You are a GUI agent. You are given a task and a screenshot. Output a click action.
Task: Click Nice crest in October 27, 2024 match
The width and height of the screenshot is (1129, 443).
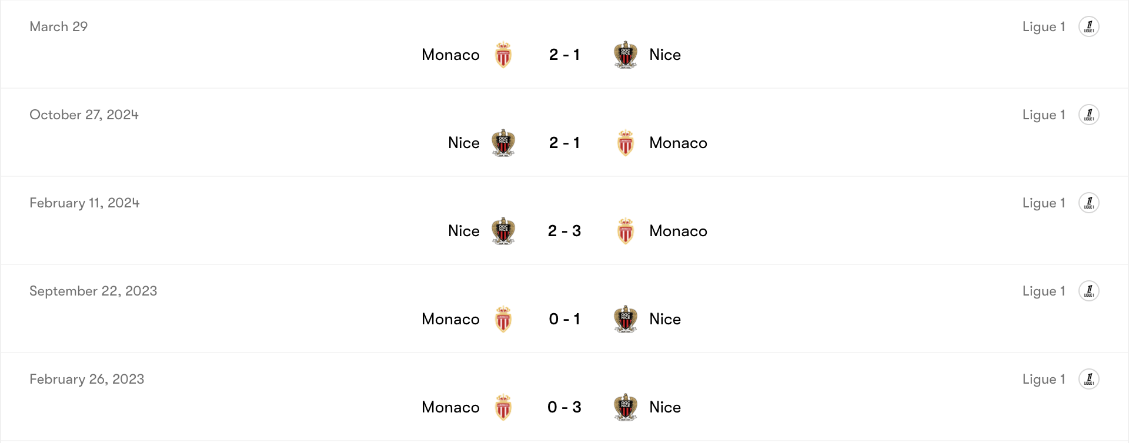[x=503, y=143]
